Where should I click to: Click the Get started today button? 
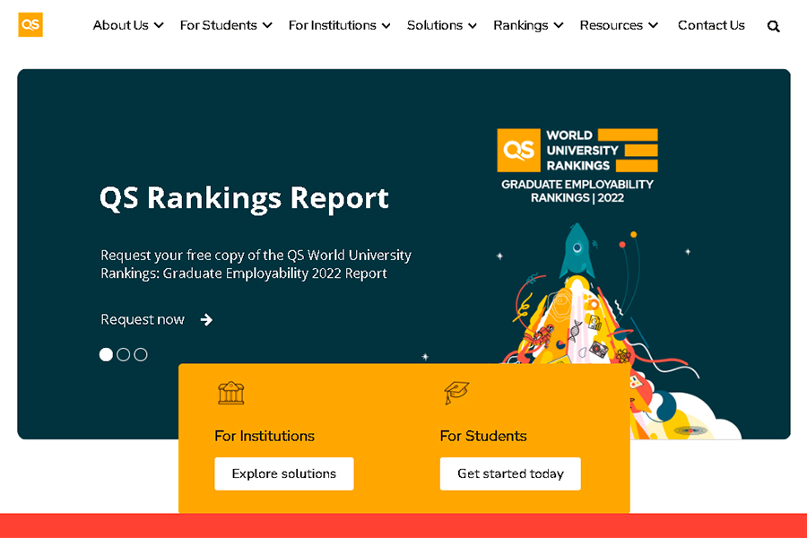tap(510, 473)
